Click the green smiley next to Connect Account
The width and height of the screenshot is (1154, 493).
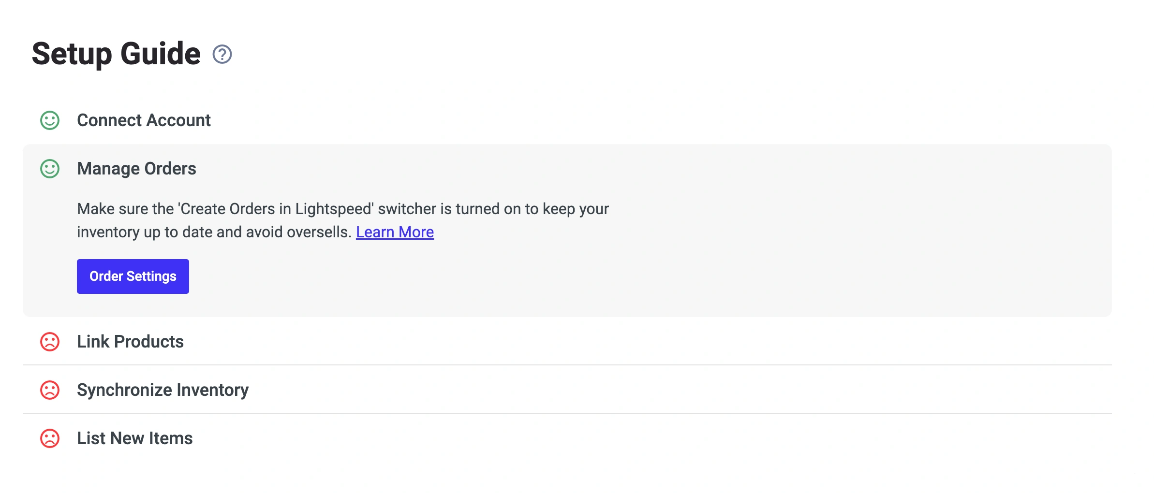click(50, 120)
